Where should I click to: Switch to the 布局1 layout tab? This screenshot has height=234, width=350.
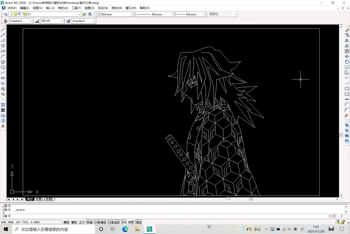point(39,199)
